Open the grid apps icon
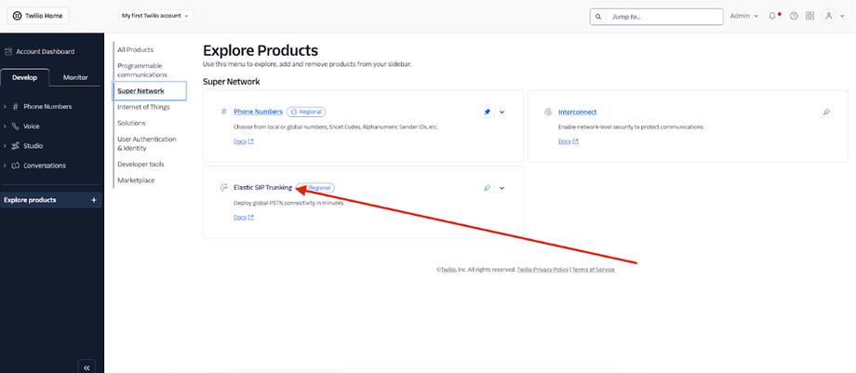856x373 pixels. [810, 16]
